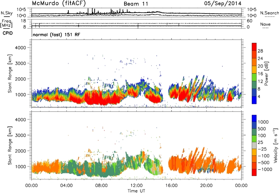This screenshot has height=193, width=279.
Task: Click the Slant Range [km] label of power panel
Action: (10, 74)
